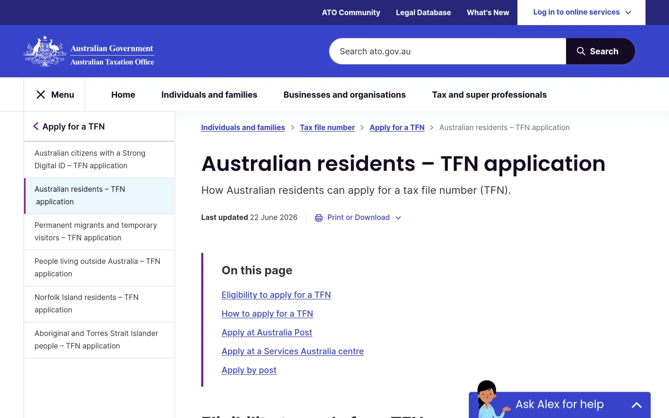Open the Log in to online services dropdown

[581, 13]
